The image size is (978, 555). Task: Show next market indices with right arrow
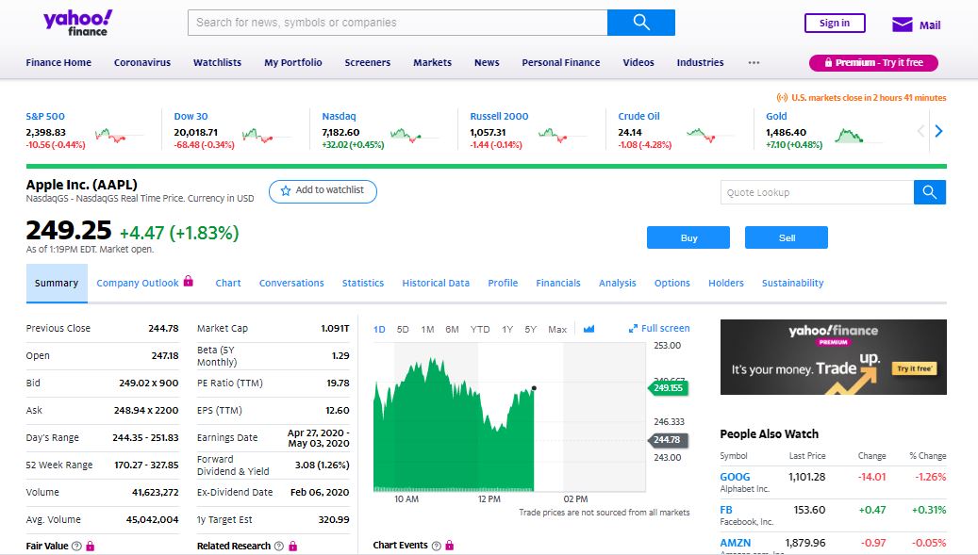pos(938,131)
